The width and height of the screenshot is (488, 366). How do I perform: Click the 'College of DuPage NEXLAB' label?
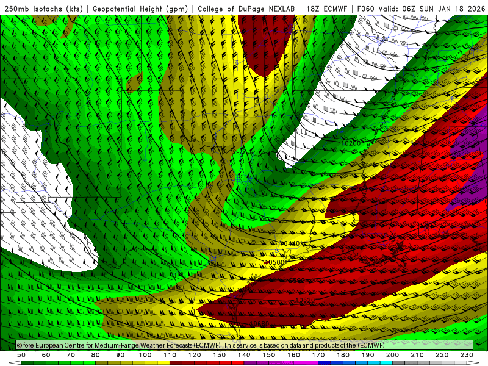pos(246,9)
